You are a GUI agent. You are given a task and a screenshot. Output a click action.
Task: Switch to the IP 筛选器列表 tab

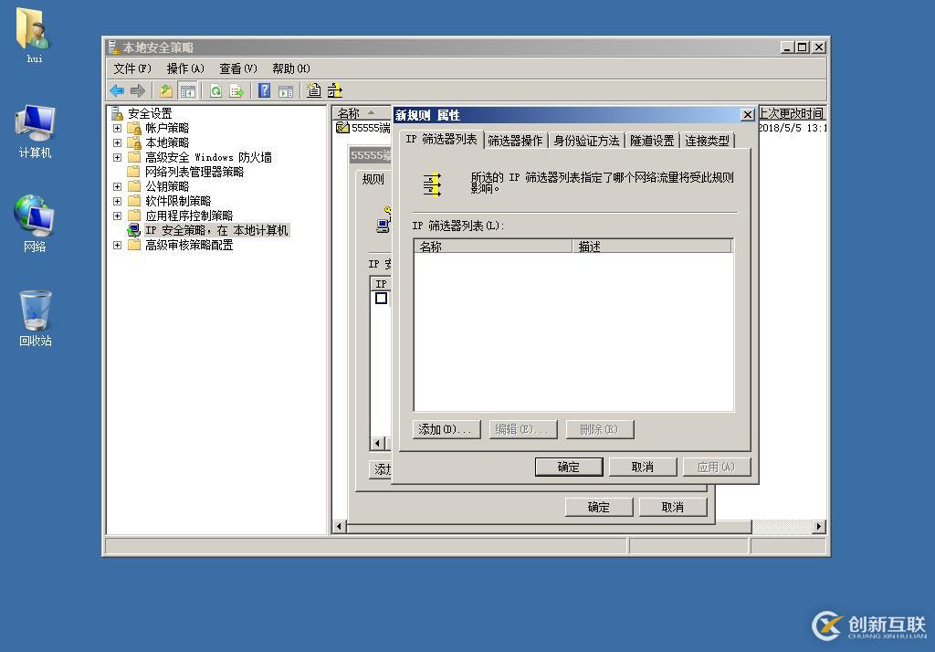pos(441,139)
